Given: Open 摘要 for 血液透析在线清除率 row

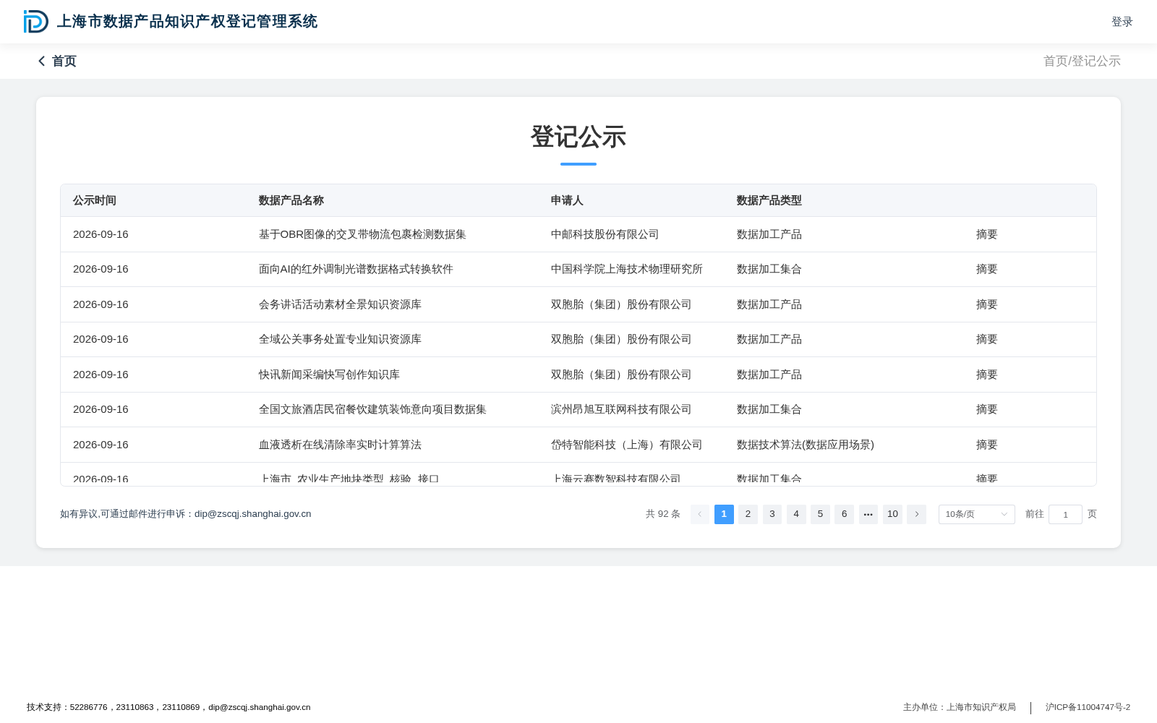Looking at the screenshot, I should (986, 445).
